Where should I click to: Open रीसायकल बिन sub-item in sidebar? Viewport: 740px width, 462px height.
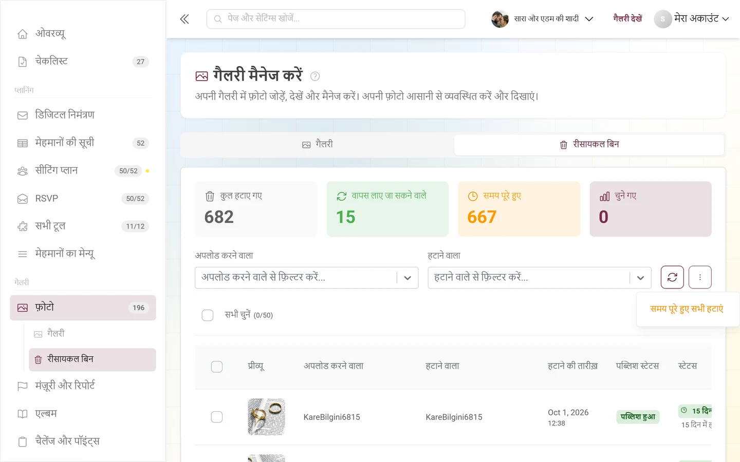[92, 359]
